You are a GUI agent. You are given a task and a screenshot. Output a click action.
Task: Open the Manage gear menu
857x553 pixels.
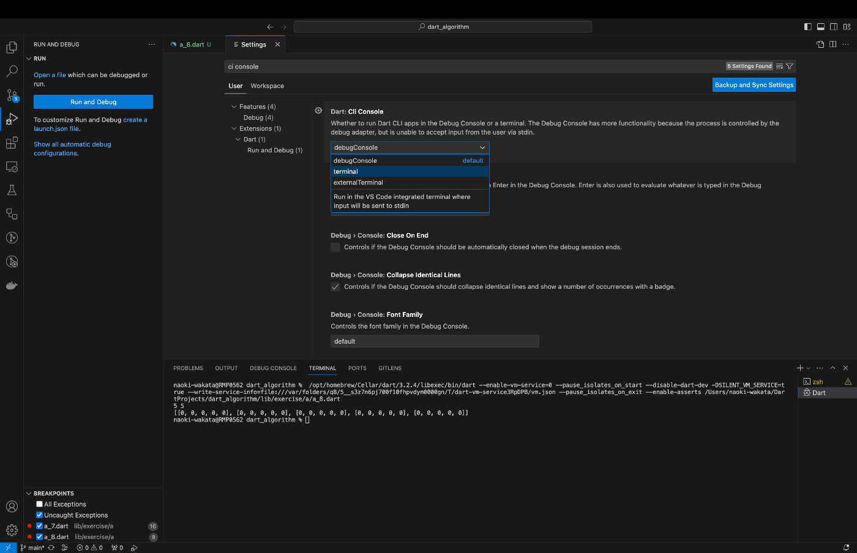pyautogui.click(x=12, y=530)
